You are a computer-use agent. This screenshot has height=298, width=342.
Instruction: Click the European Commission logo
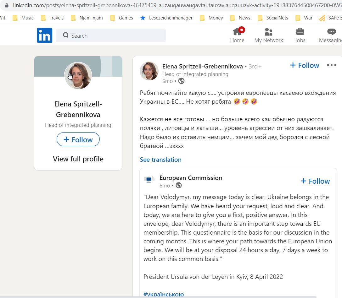149,180
